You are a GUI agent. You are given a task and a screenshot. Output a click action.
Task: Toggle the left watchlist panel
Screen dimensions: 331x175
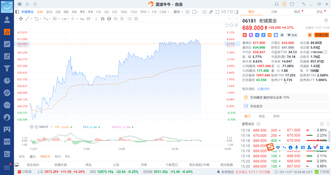tap(17, 12)
